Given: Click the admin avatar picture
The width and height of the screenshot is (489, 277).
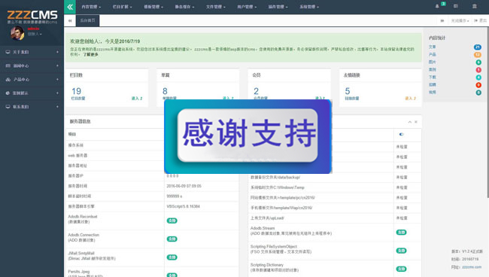Looking at the screenshot, I should coord(17,33).
